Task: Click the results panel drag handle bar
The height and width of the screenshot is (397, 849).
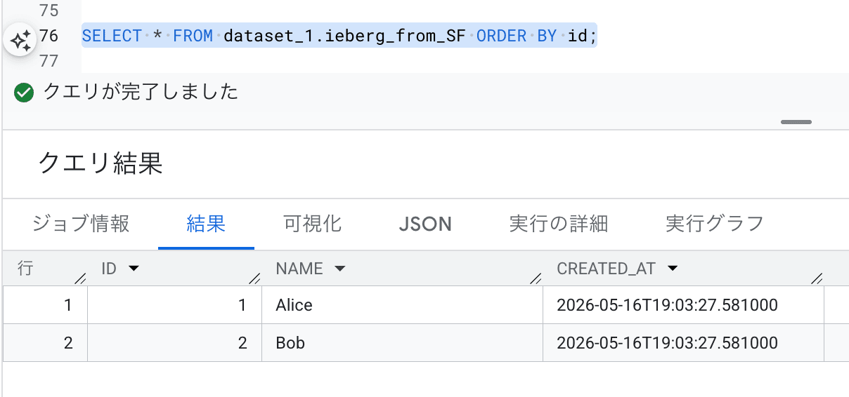Action: pyautogui.click(x=796, y=122)
